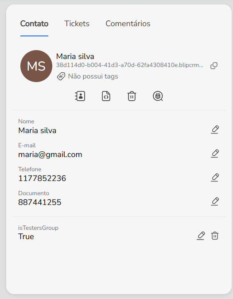Click the maria@gmail.com email value
Screen dimensions: 233x299
click(50, 154)
